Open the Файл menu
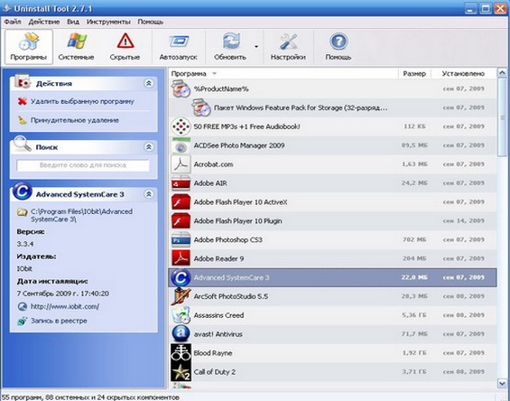510x401 pixels. point(13,22)
